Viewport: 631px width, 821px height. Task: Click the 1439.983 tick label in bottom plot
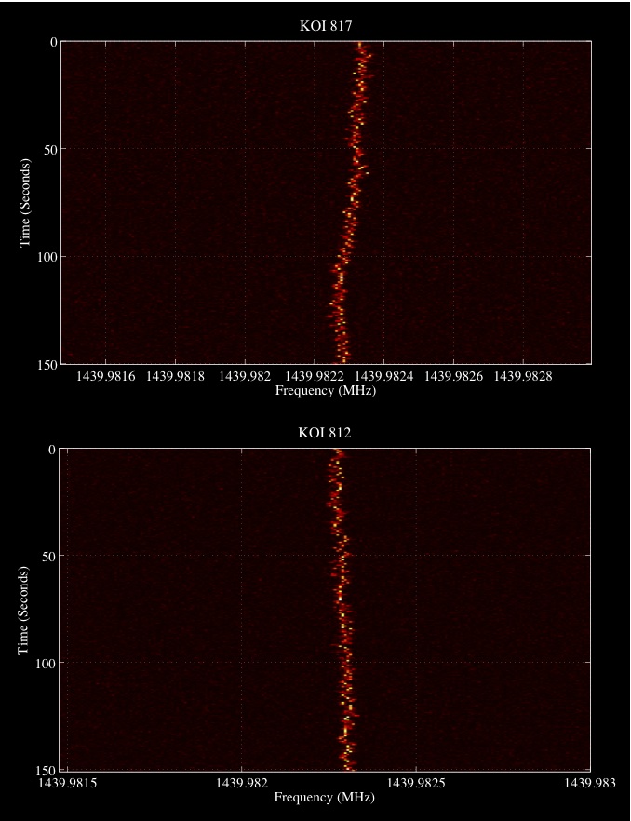590,785
